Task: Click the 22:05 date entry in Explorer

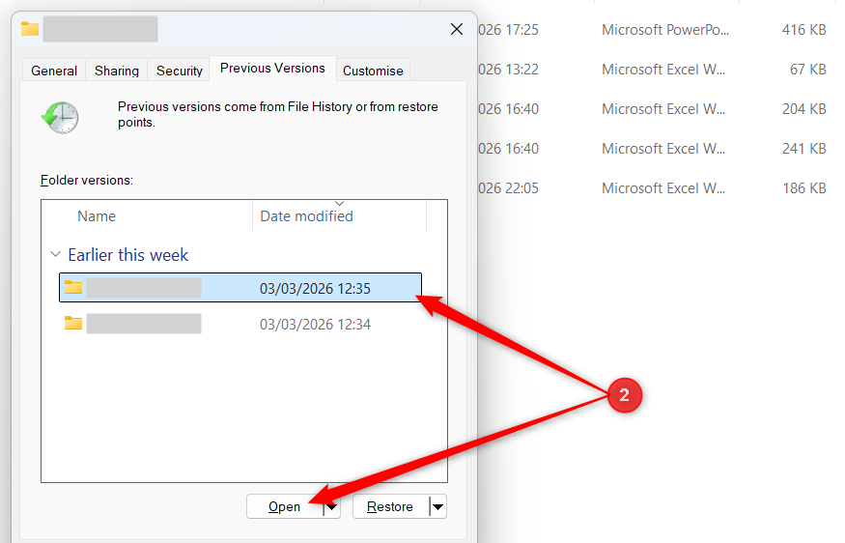Action: pos(508,188)
